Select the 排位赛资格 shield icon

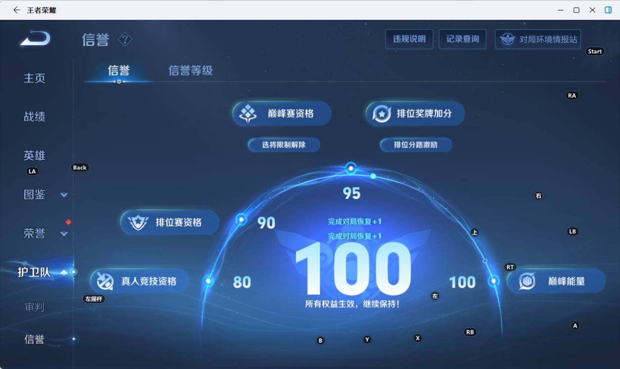pyautogui.click(x=137, y=222)
